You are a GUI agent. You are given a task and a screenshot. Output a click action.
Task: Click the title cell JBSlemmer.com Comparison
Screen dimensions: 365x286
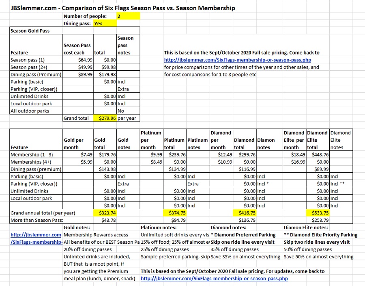pyautogui.click(x=122, y=8)
